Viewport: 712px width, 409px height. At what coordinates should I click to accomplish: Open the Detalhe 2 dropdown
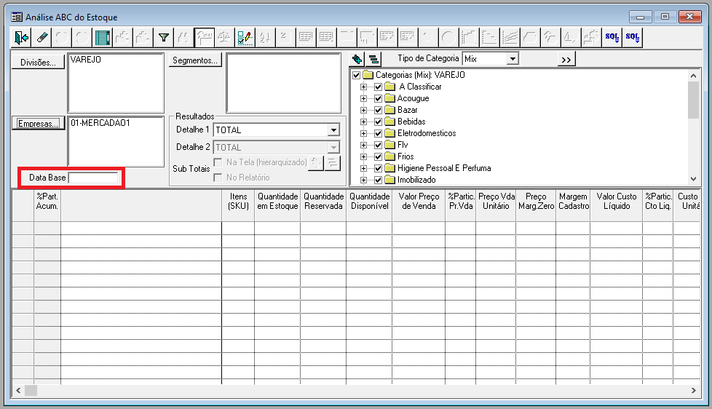(333, 148)
